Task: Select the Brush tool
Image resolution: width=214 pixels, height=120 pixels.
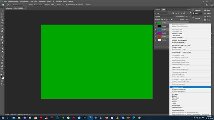Action: coord(2,34)
